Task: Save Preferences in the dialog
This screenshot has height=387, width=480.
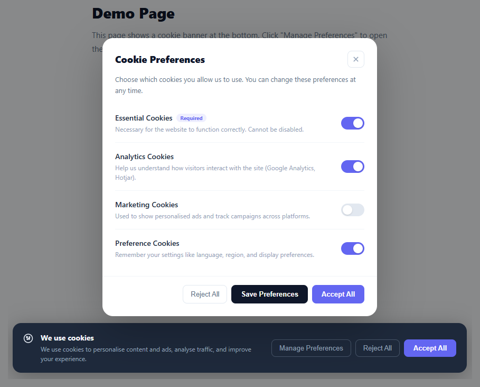Action: pos(269,294)
